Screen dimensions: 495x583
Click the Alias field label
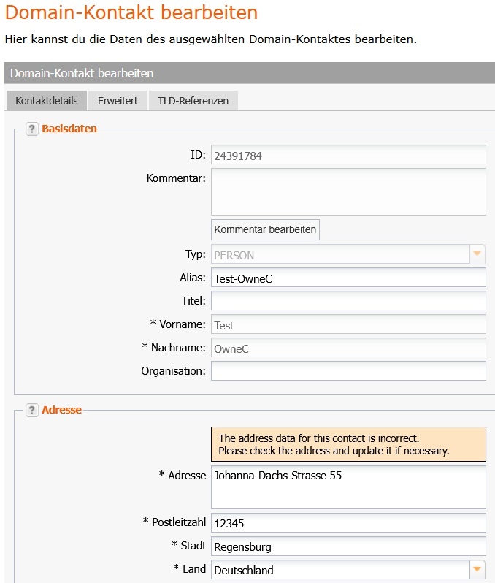point(193,278)
